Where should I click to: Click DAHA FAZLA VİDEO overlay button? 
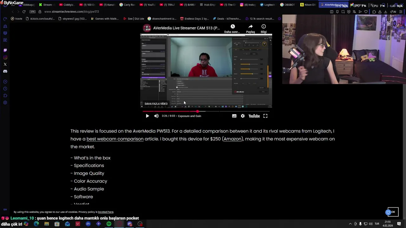(156, 104)
